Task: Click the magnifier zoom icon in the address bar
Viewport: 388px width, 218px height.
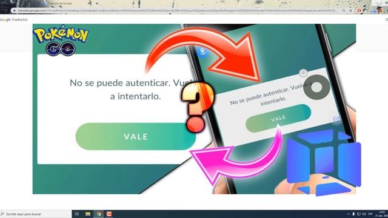Action: pos(344,11)
